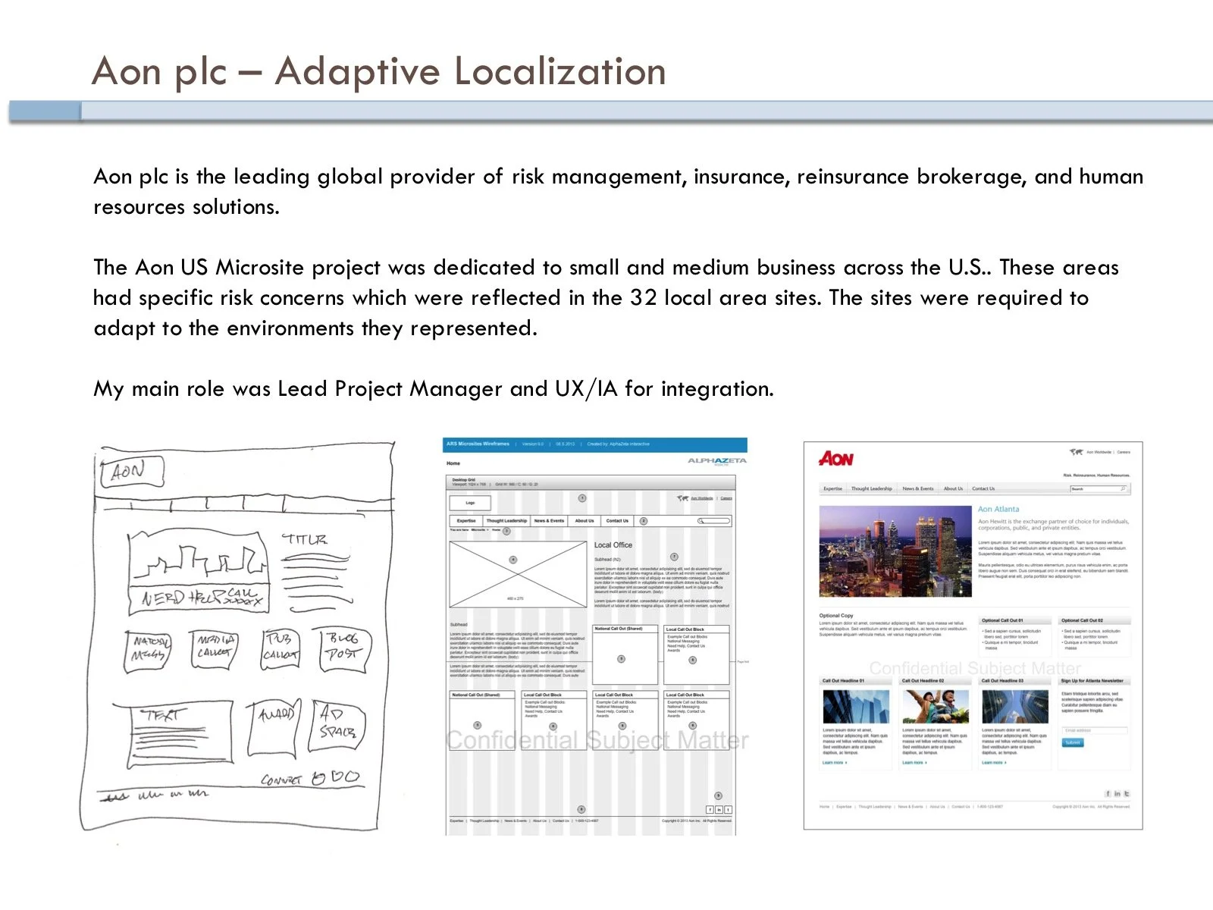Click the image under Call Out Headline 03
The image size is (1213, 910).
pos(1015,707)
